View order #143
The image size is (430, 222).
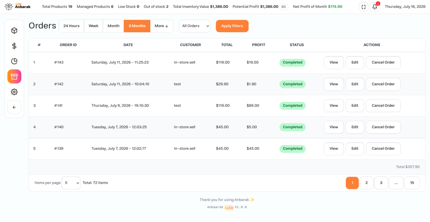334,63
